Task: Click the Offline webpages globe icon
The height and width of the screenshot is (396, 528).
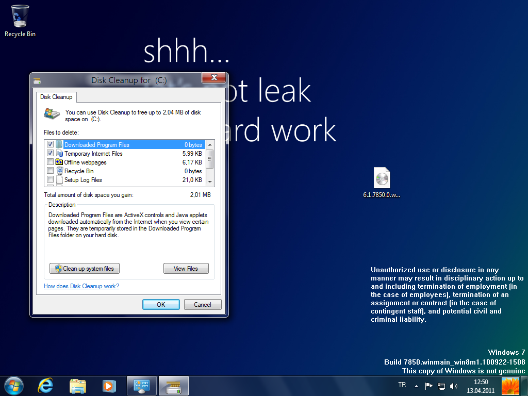Action: 58,162
